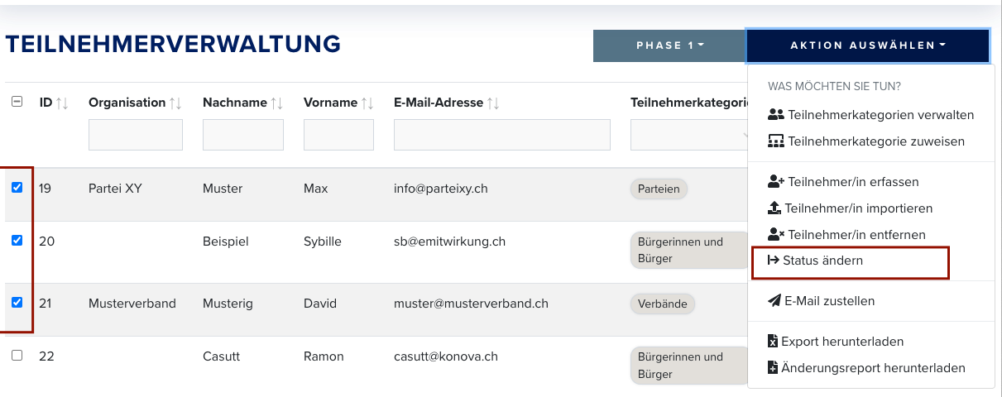This screenshot has height=397, width=1002.
Task: Check the checkbox for Ramon Casutt's row
Action: [x=17, y=356]
